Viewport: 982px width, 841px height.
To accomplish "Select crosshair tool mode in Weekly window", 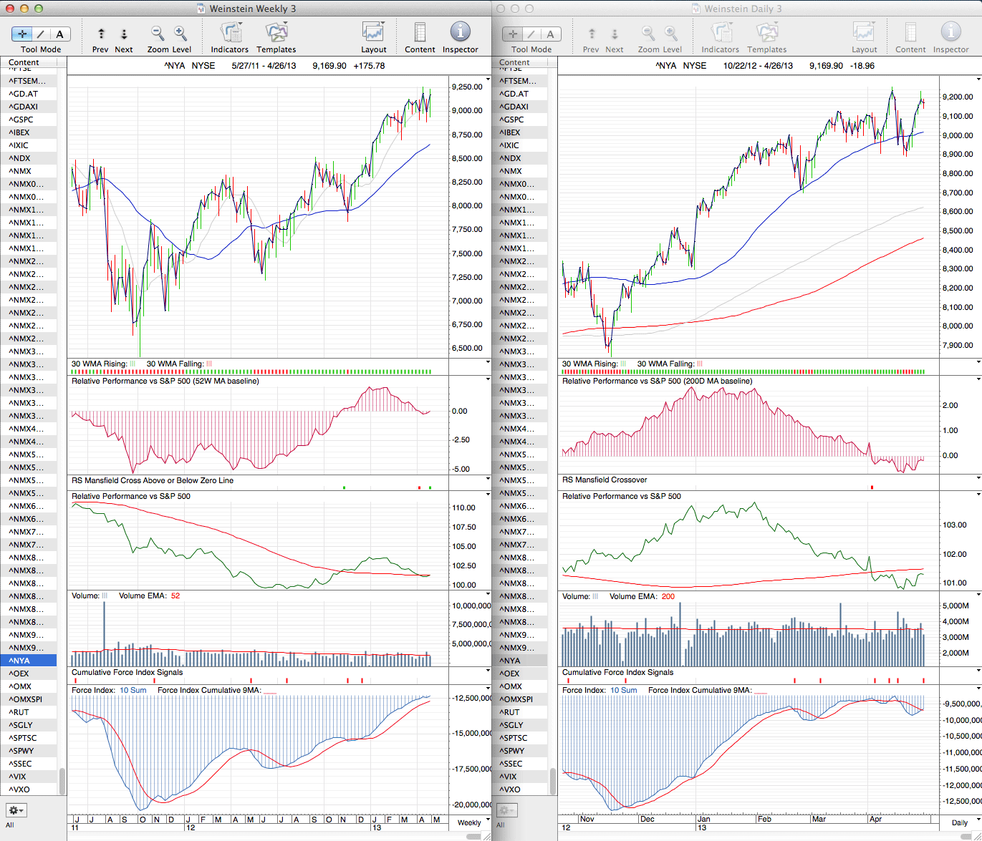I will [22, 34].
